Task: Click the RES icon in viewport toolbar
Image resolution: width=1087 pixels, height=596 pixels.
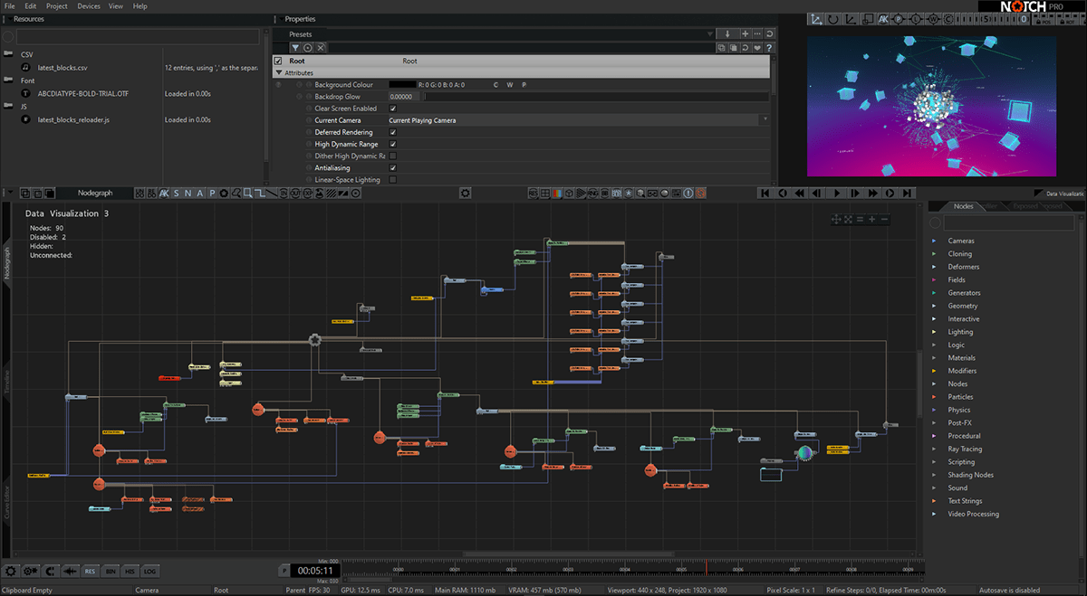Action: [533, 193]
